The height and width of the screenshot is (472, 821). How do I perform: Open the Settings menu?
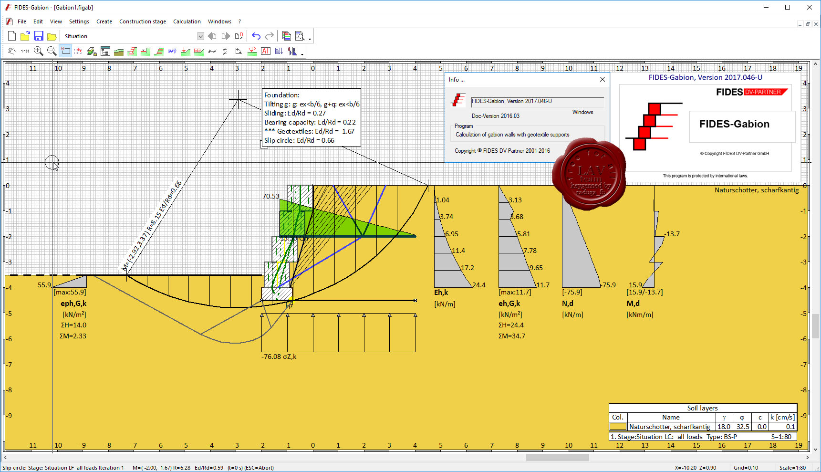tap(79, 21)
